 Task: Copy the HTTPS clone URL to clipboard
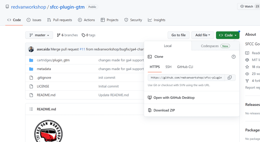(230, 78)
